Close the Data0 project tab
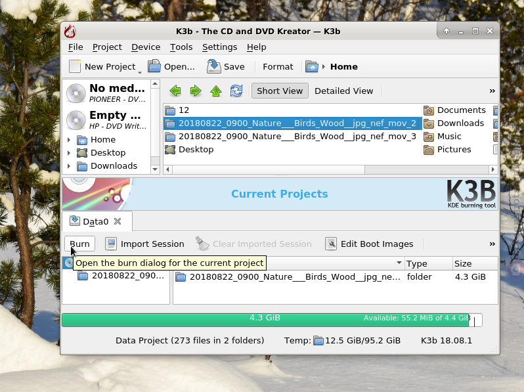The image size is (524, 392). [x=118, y=221]
